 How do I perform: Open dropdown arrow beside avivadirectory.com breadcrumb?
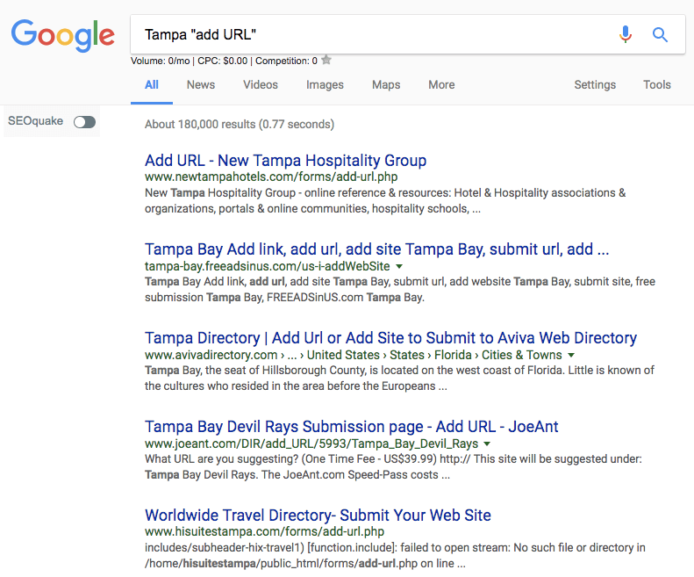pyautogui.click(x=571, y=355)
